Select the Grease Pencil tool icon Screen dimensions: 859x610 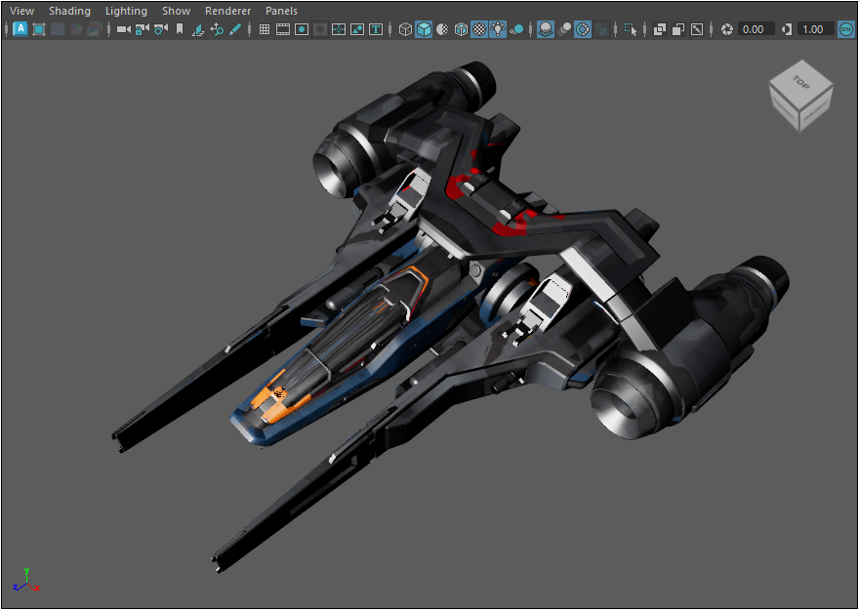pos(235,29)
